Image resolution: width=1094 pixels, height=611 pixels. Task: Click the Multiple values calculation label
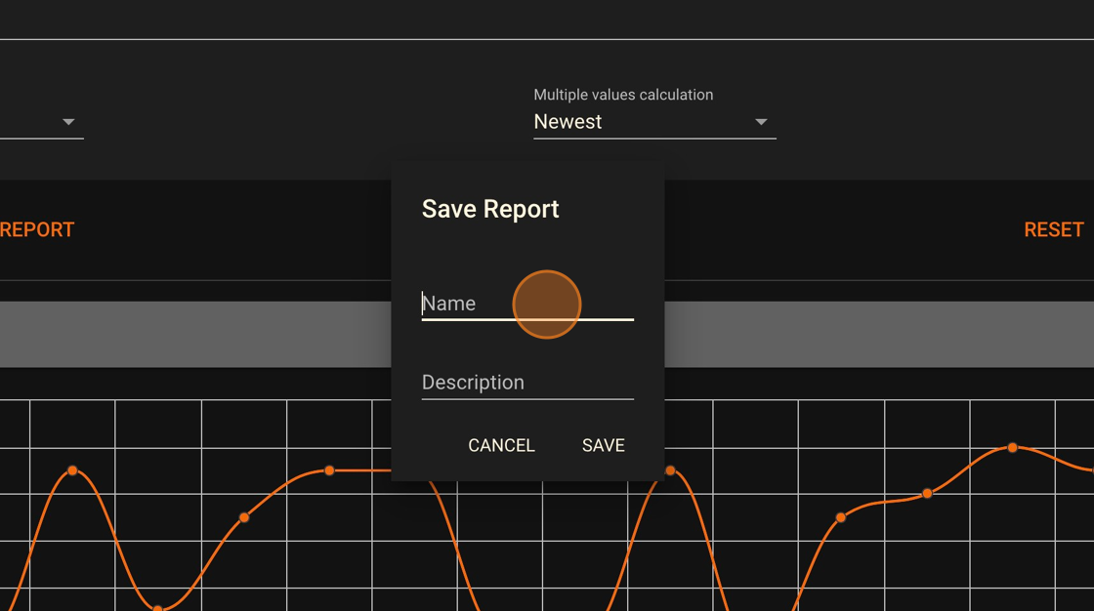click(622, 95)
